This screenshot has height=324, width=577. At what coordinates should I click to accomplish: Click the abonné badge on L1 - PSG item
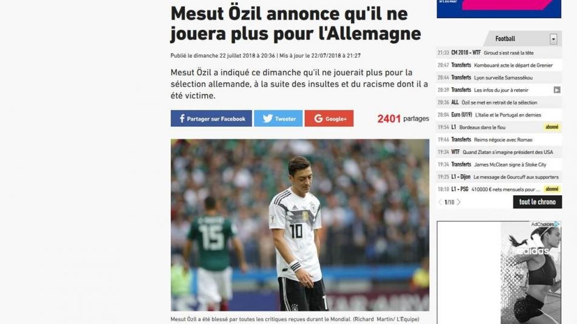pyautogui.click(x=552, y=189)
